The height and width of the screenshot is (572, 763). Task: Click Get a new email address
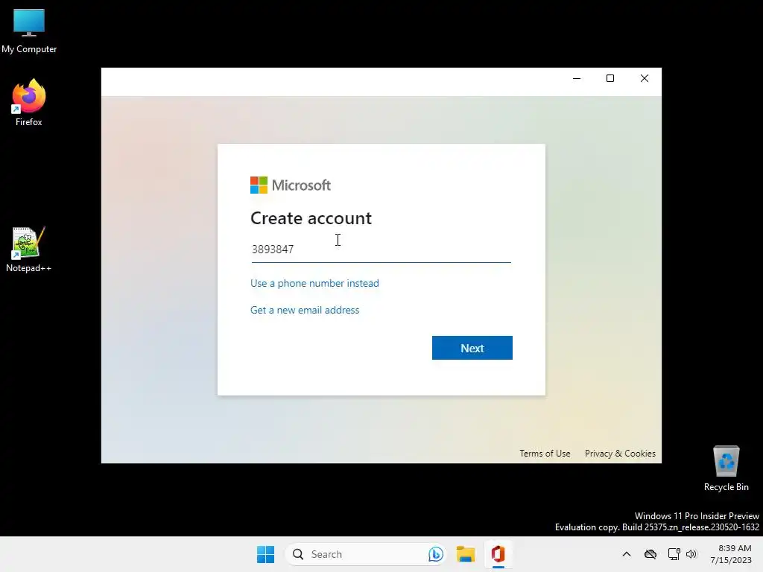pyautogui.click(x=305, y=310)
